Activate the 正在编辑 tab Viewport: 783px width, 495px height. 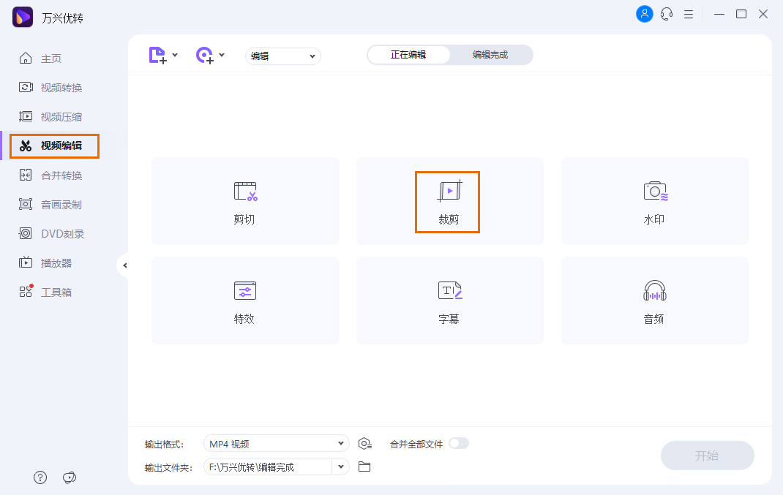coord(410,54)
